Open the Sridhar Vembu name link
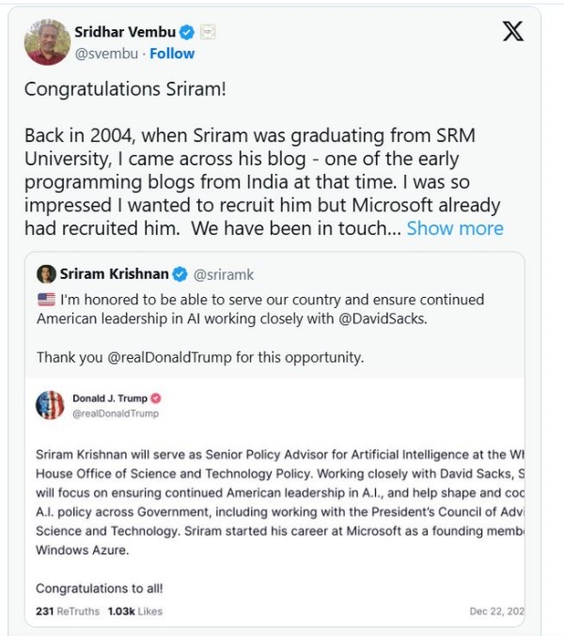 pos(125,32)
